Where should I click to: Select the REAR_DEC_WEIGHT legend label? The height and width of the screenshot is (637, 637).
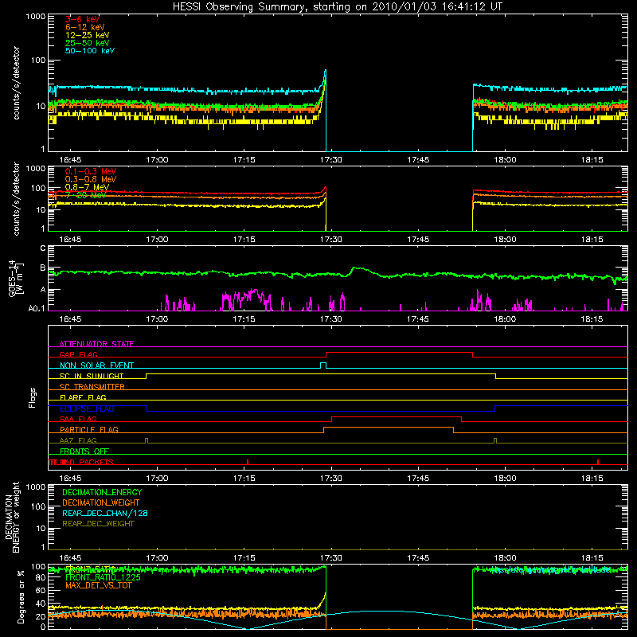[98, 524]
